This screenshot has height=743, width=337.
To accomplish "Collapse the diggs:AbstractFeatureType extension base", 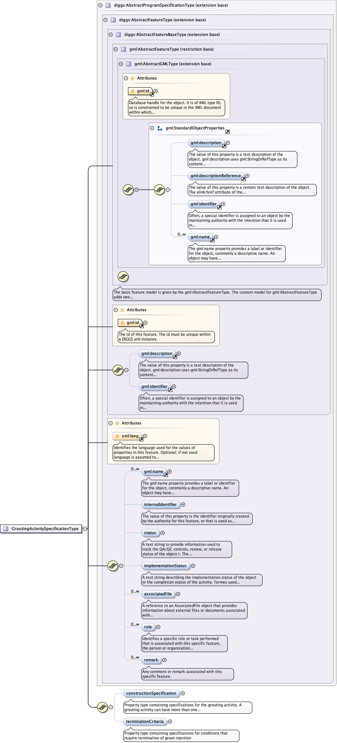I will 105,20.
